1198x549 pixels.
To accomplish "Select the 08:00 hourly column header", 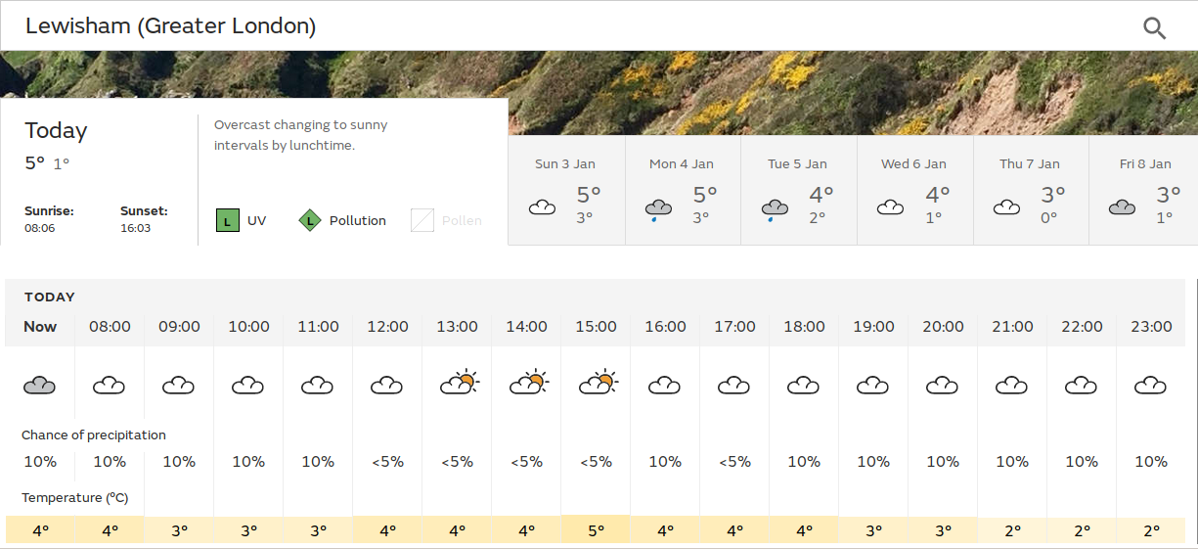I will 110,327.
